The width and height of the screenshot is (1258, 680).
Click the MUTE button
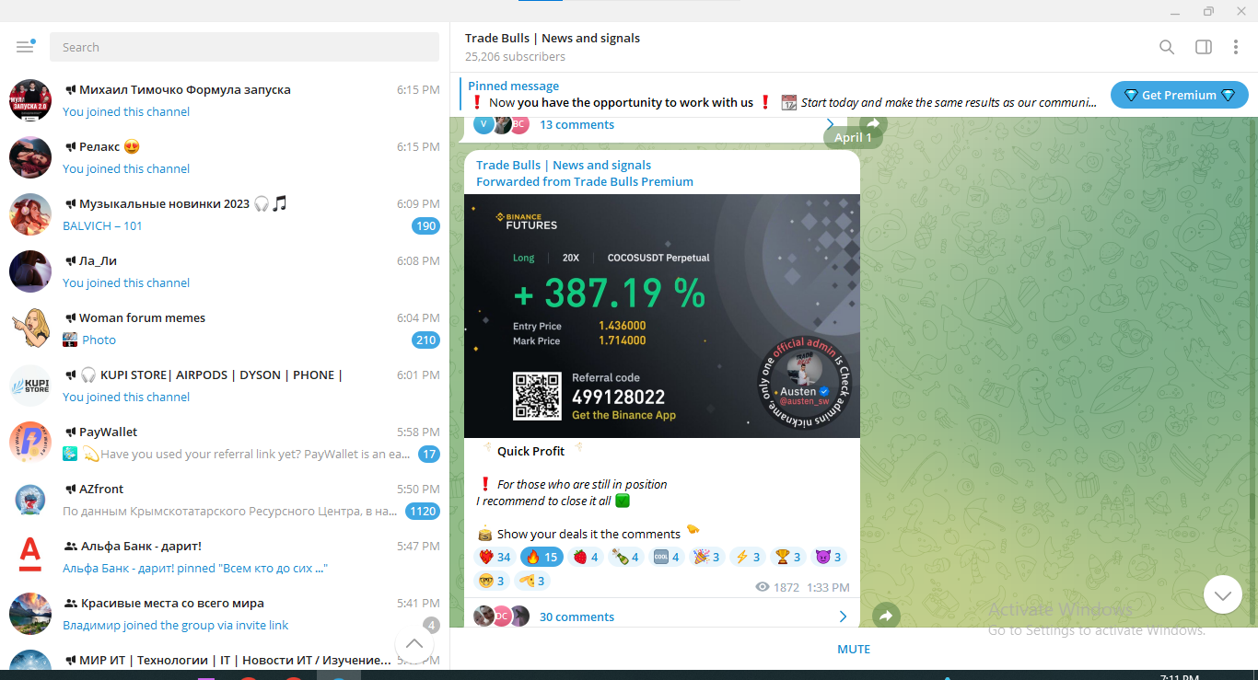[x=854, y=649]
